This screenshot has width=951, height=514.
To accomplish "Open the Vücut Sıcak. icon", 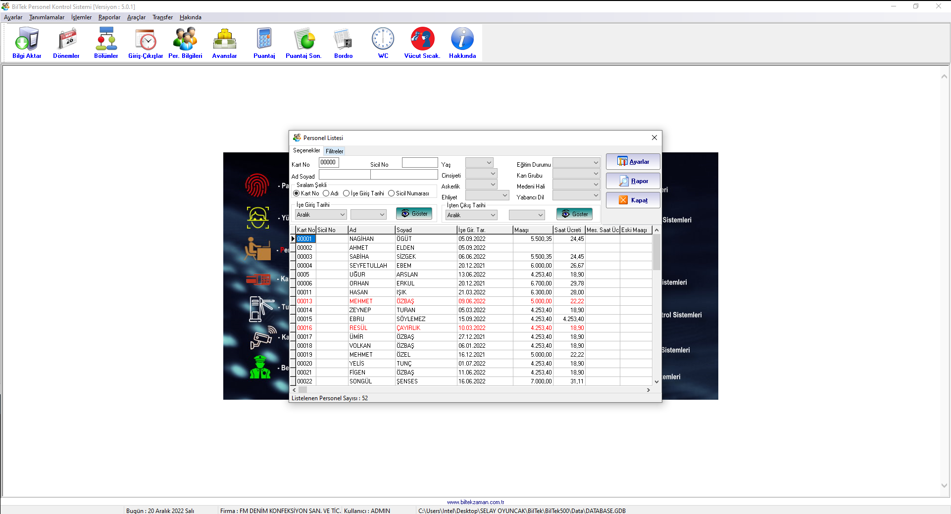I will (x=422, y=43).
